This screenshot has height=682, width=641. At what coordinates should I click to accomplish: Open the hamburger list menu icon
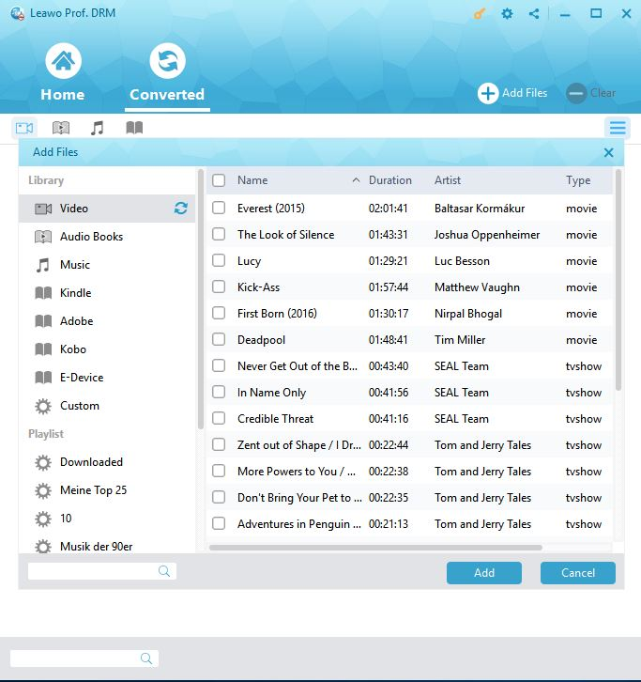tap(617, 128)
